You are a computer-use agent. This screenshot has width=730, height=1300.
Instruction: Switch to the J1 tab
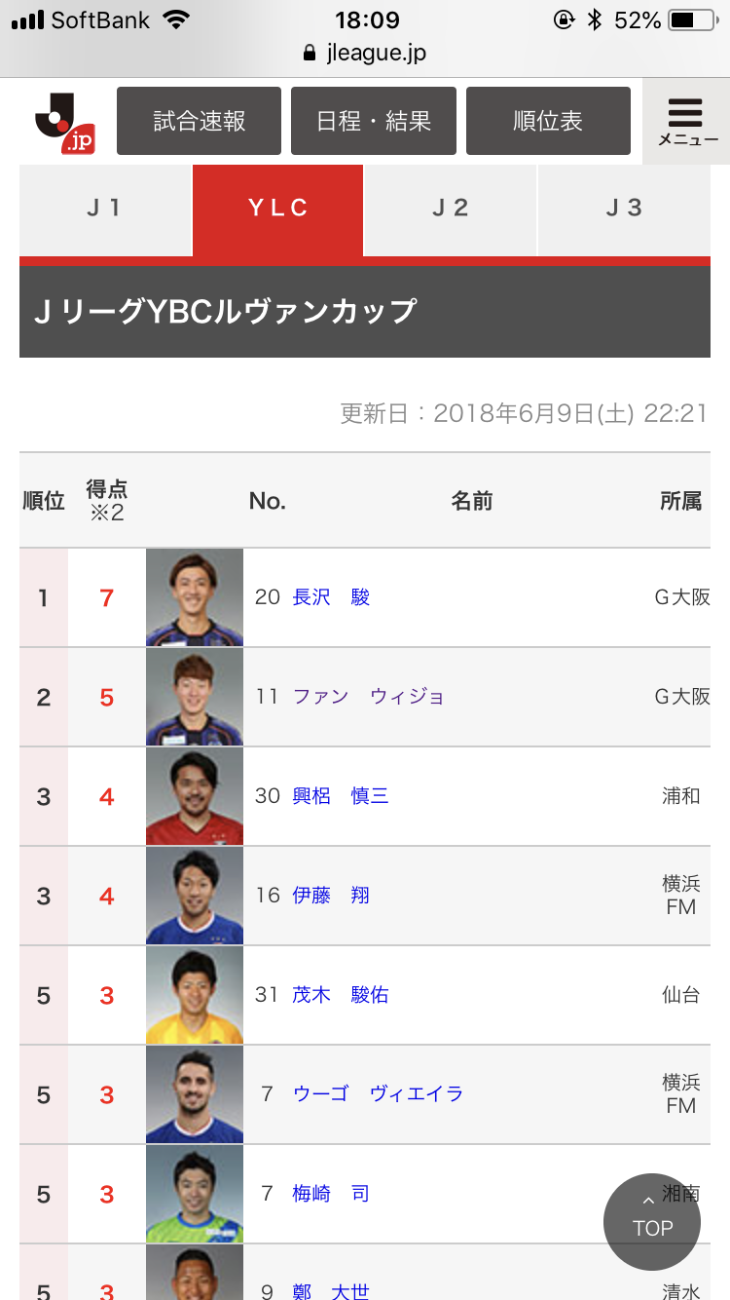[105, 209]
